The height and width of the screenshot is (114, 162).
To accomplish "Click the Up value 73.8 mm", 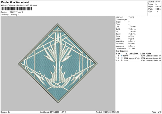I will pyautogui.click(x=132, y=31).
